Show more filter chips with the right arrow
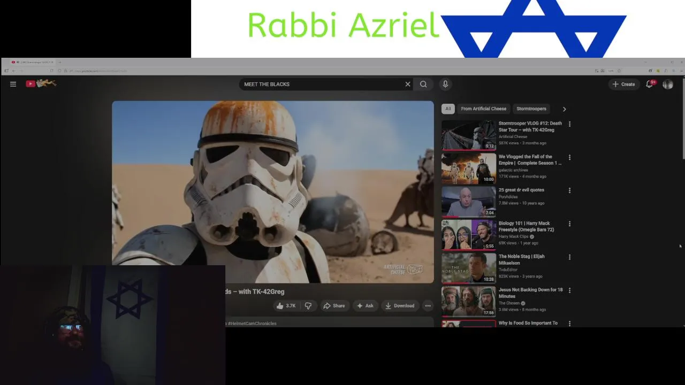 click(x=564, y=109)
